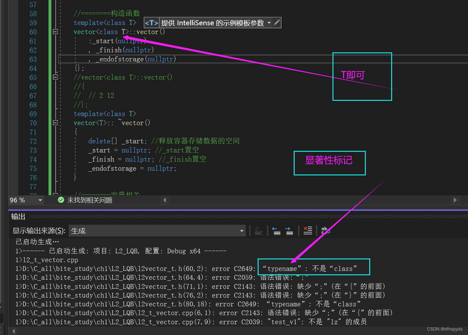
Task: Click the delete[] _start statement on line 72
Action: coord(118,141)
